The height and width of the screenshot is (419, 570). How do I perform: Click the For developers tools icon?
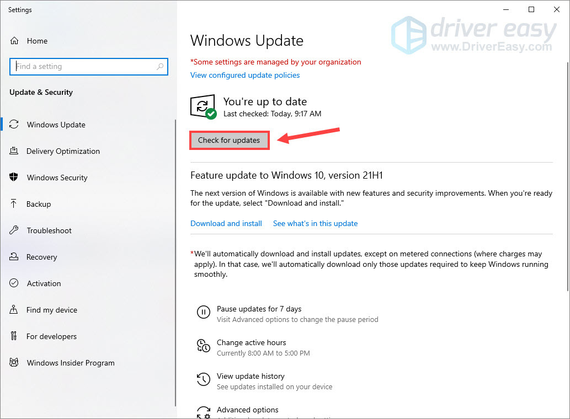(14, 336)
